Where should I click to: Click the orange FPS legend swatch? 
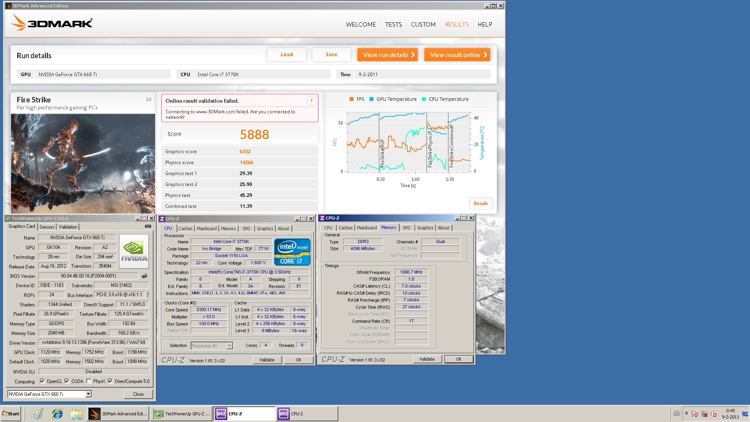352,99
